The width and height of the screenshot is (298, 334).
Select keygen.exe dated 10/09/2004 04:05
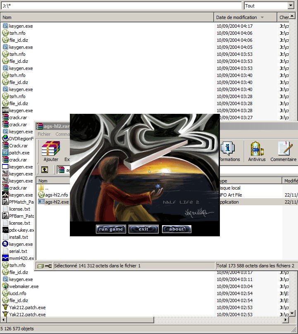coord(18,47)
